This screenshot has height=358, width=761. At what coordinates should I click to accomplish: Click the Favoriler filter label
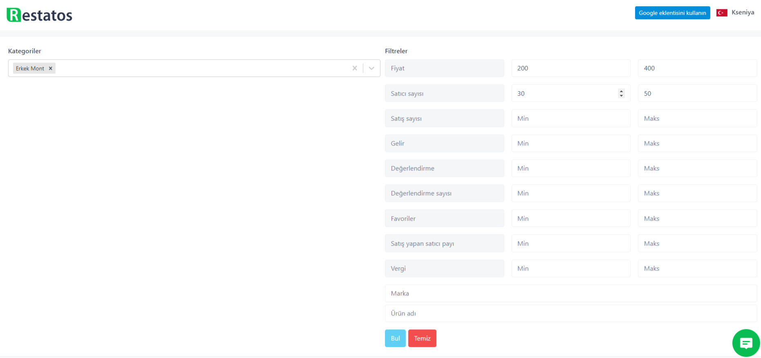[x=444, y=219]
